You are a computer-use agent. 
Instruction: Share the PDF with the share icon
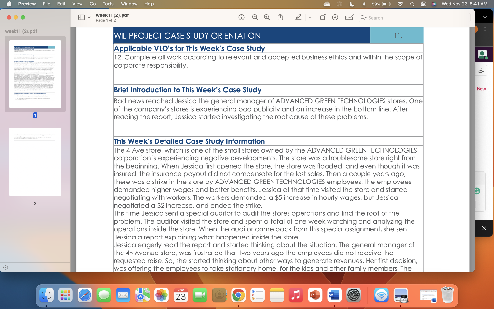(x=280, y=17)
